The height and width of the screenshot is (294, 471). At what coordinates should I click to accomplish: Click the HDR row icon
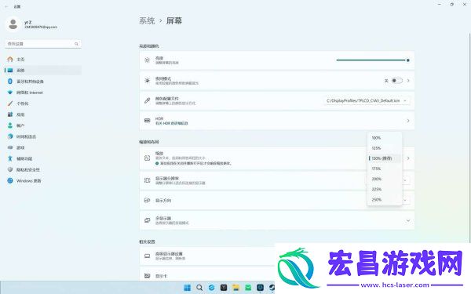point(148,121)
